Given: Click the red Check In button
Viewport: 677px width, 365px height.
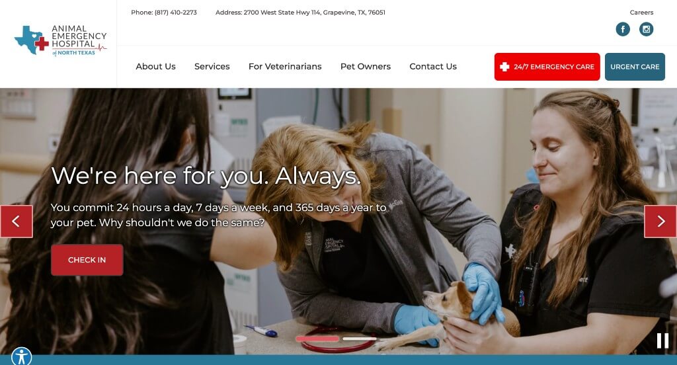Looking at the screenshot, I should [x=87, y=260].
